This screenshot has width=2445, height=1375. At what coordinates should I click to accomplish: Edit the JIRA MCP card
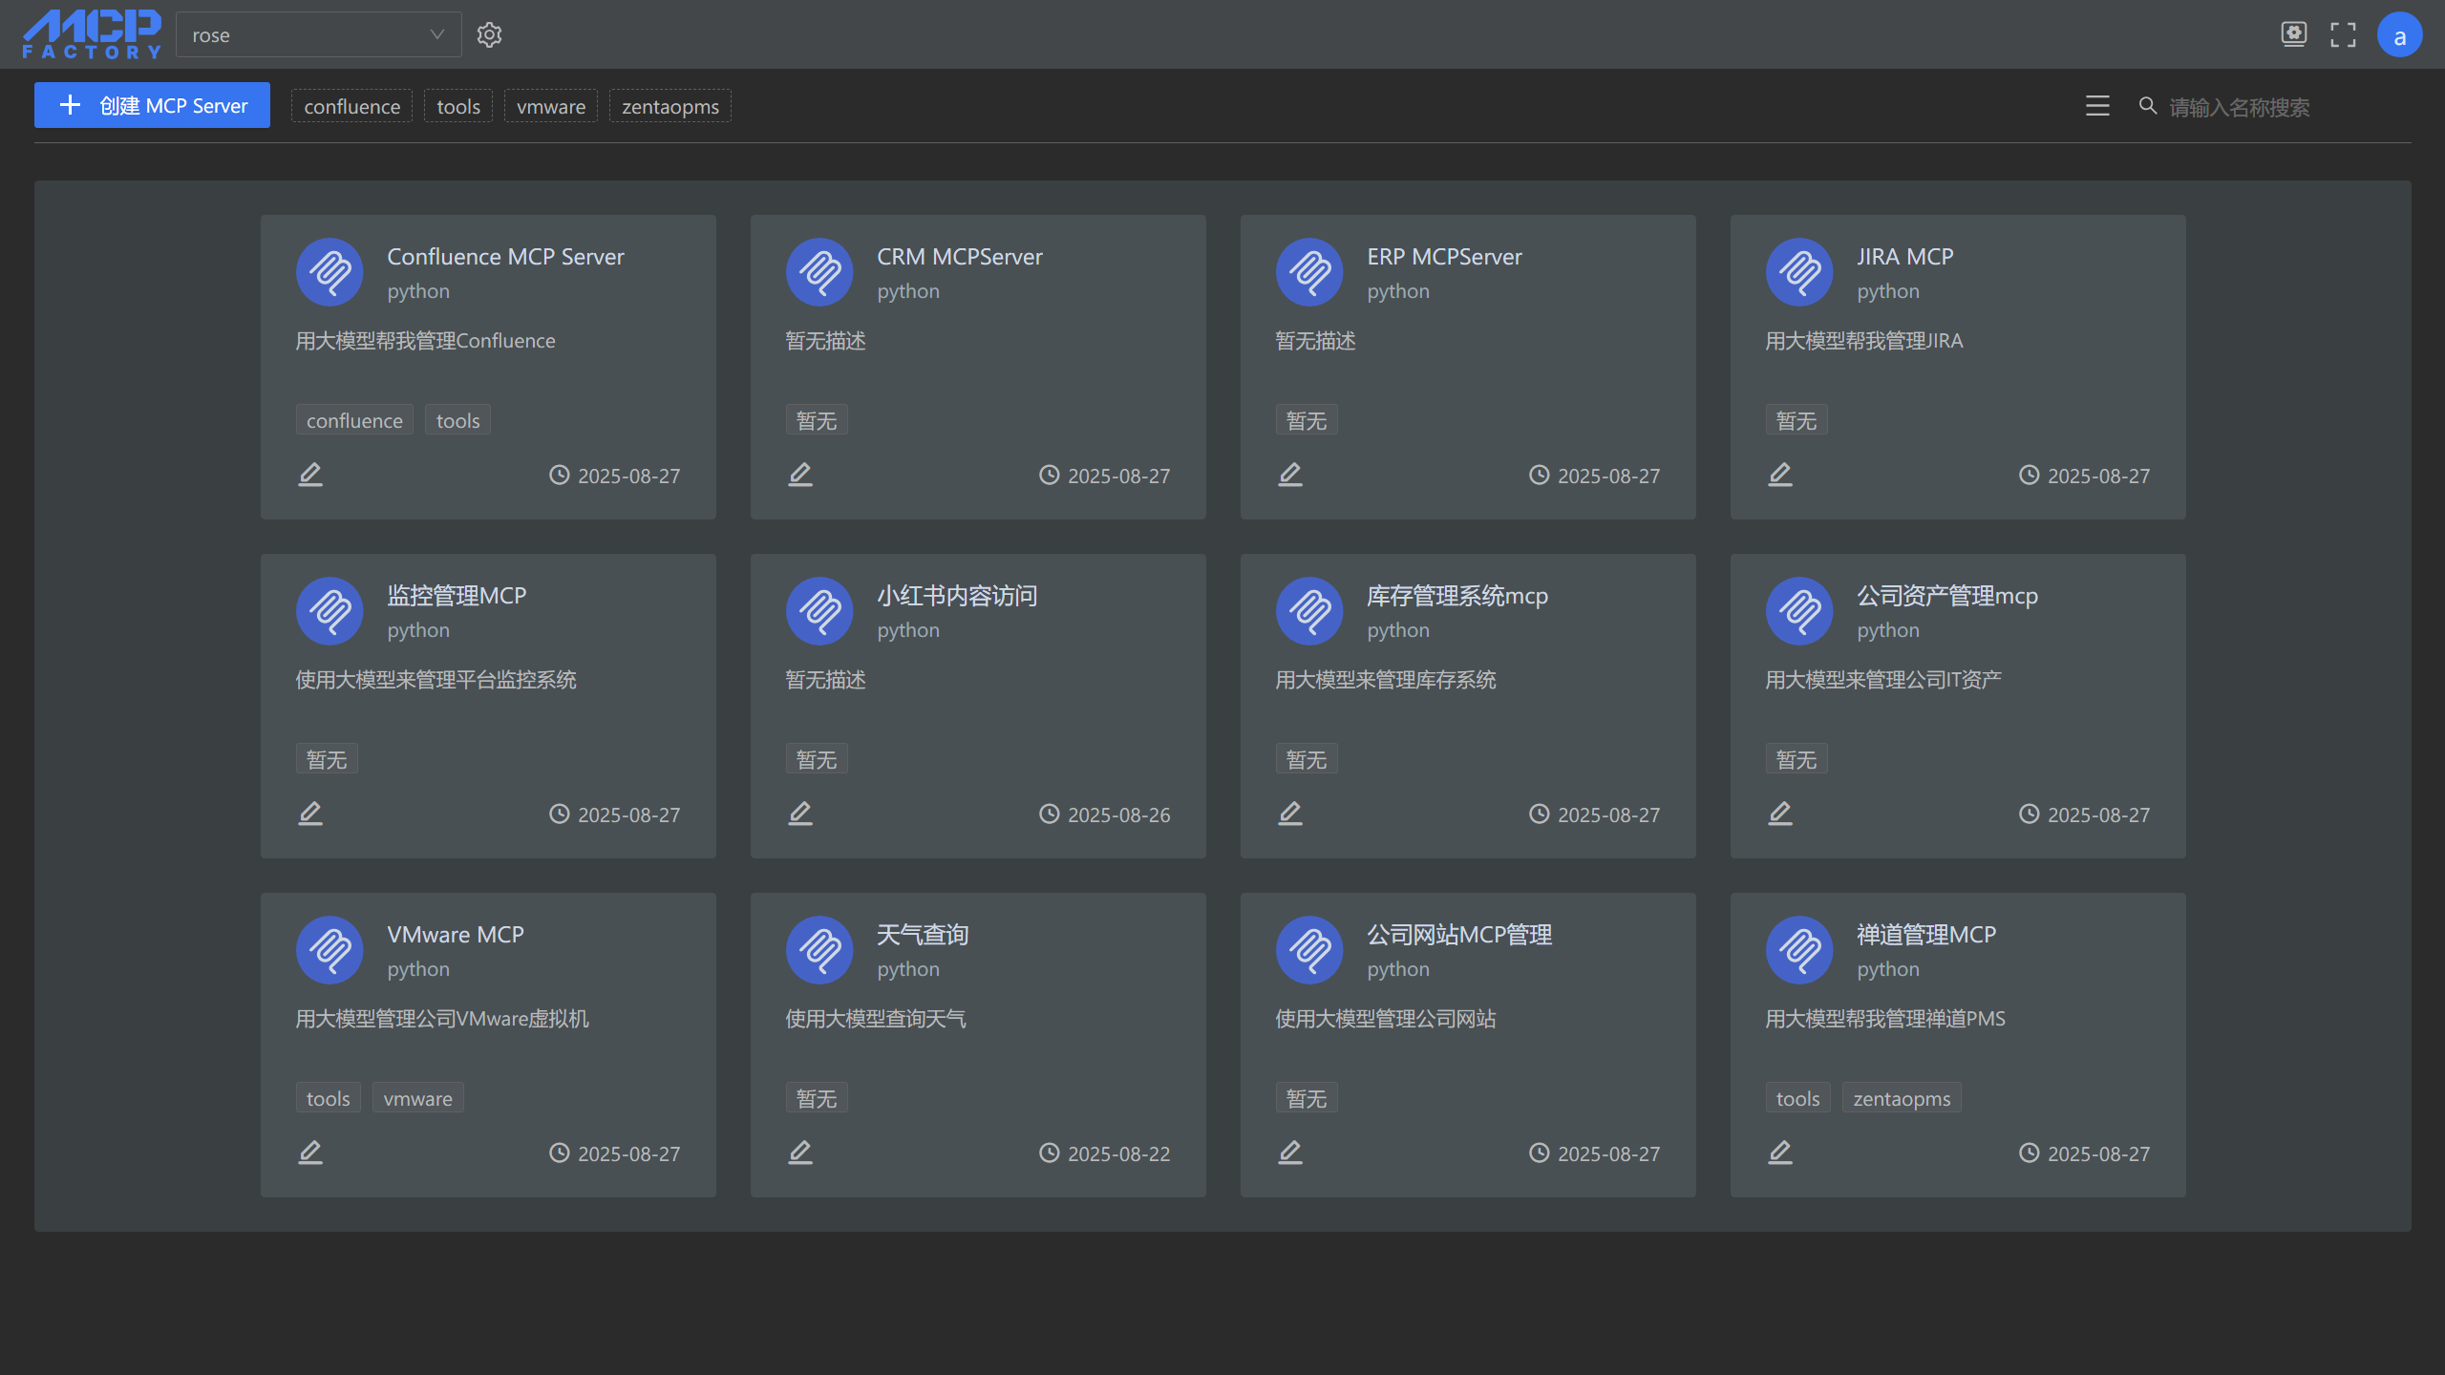point(1780,475)
